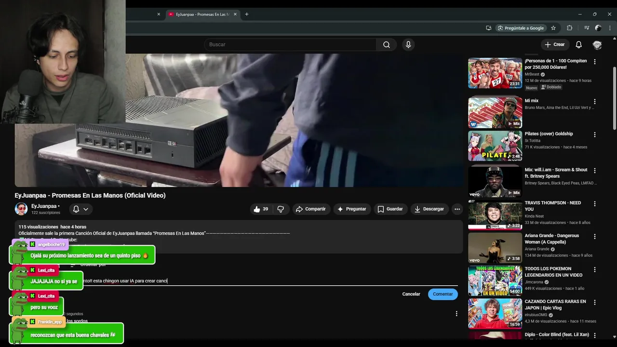
Task: Open the 'Ordenar por' sort dropdown
Action: 88,264
